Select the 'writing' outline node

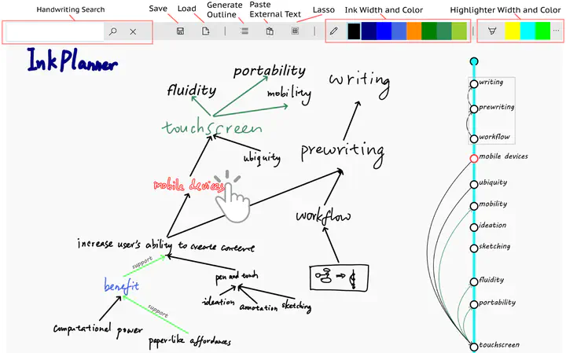[474, 84]
